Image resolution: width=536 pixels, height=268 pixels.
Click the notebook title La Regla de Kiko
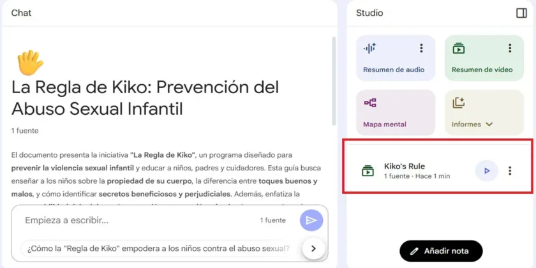(145, 98)
